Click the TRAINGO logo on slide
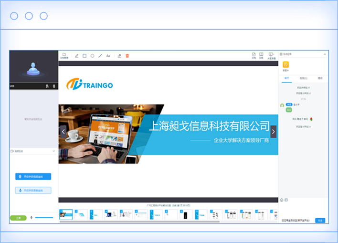 (x=89, y=84)
